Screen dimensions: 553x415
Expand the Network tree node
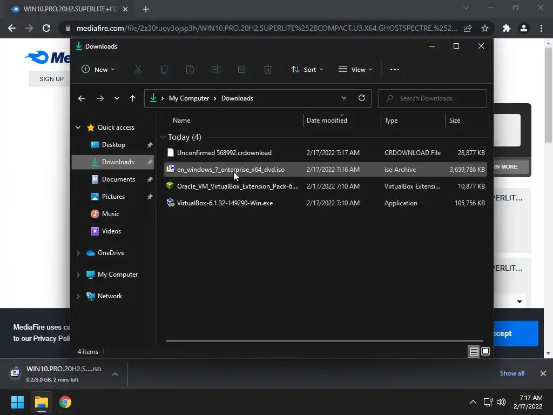point(78,296)
